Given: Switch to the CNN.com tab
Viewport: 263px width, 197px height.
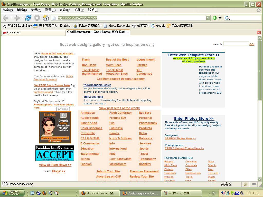Looking at the screenshot, I should (33, 33).
